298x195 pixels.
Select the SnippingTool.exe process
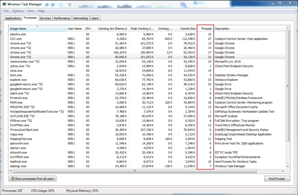[147, 139]
